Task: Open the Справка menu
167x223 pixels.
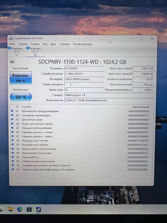Action: (x=65, y=44)
